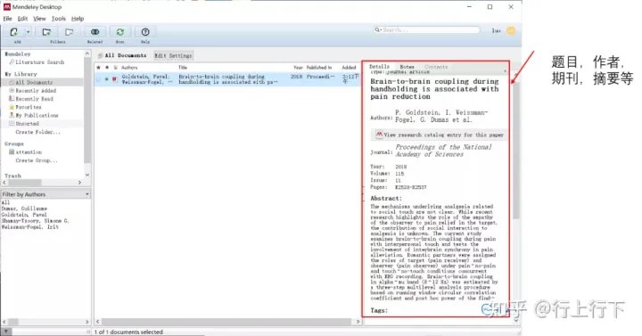
Task: Open the Tools menu
Action: point(59,19)
